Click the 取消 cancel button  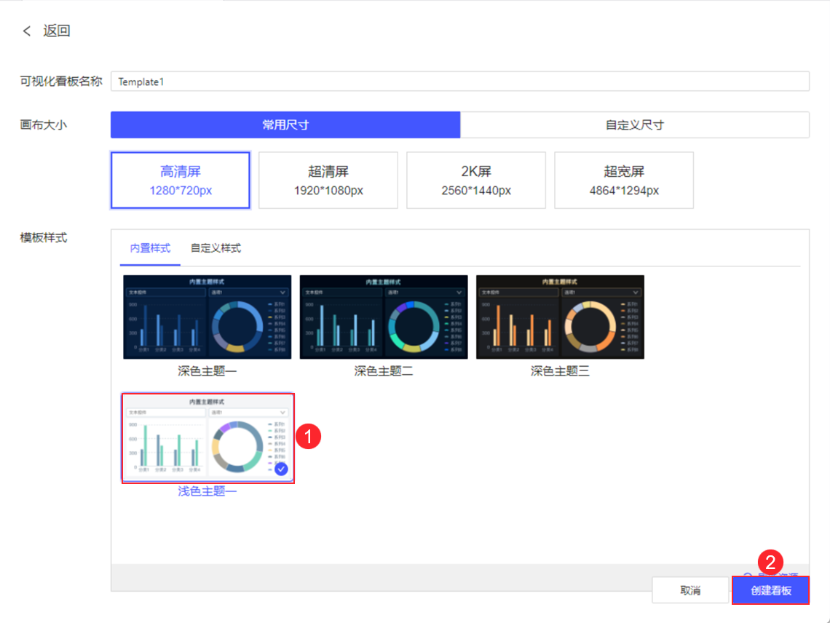tap(690, 590)
